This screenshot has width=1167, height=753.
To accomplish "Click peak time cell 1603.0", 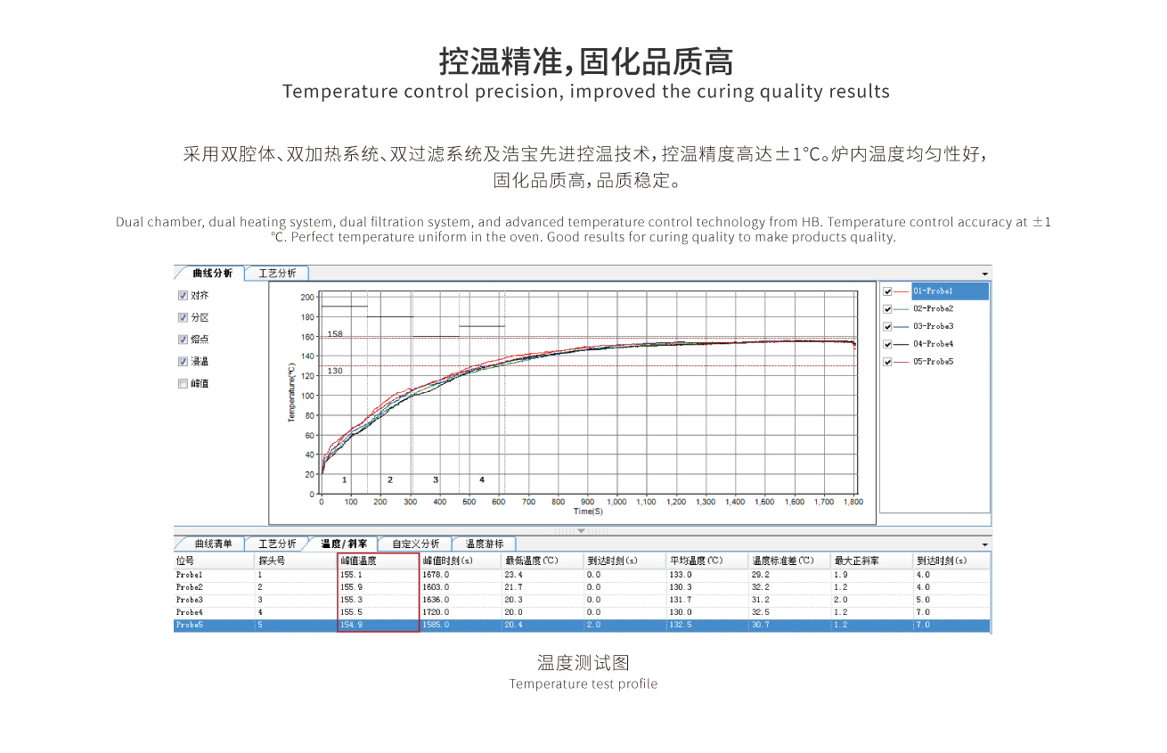I will click(436, 588).
